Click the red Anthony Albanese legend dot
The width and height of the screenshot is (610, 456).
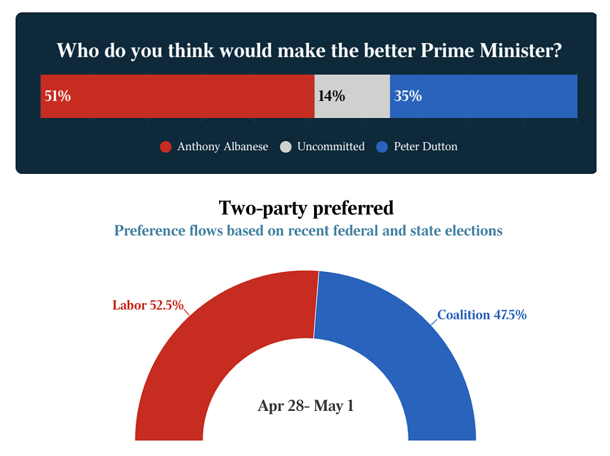pyautogui.click(x=165, y=147)
